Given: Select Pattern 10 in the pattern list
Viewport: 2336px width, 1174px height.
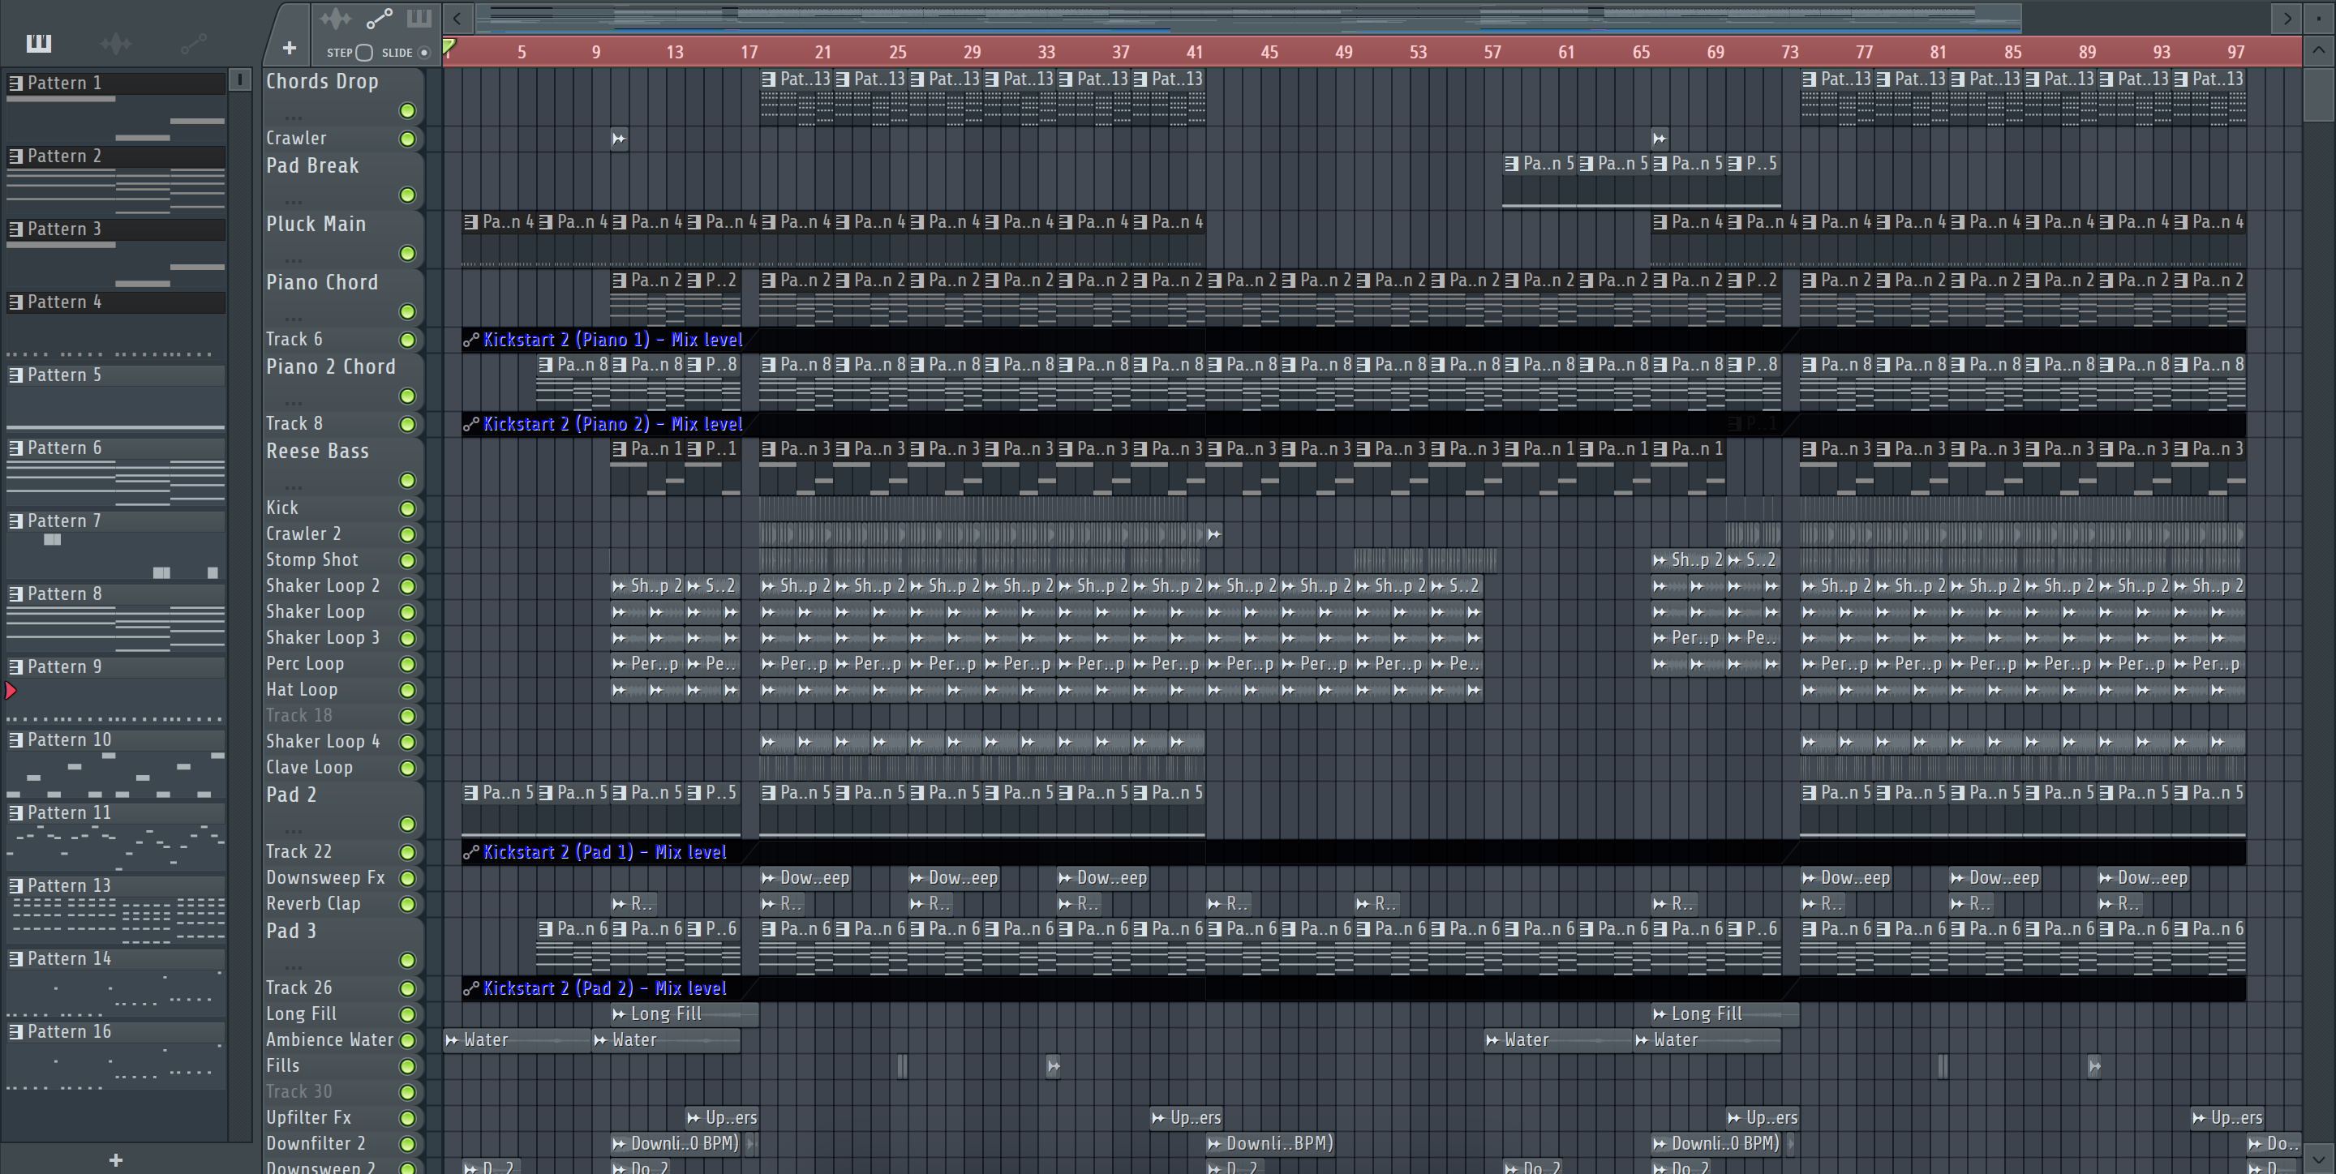Looking at the screenshot, I should point(69,739).
